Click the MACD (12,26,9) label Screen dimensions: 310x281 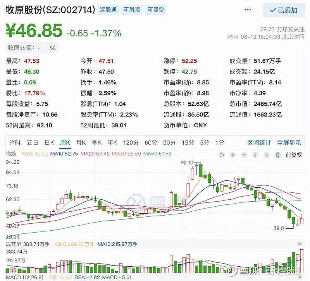point(24,278)
